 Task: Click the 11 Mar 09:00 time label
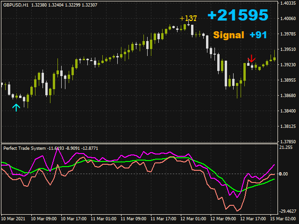pos(134,219)
